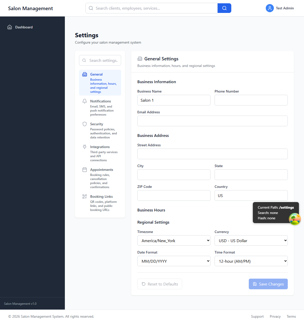Select the Appointments calendar icon
The width and height of the screenshot is (304, 323).
pos(85,169)
